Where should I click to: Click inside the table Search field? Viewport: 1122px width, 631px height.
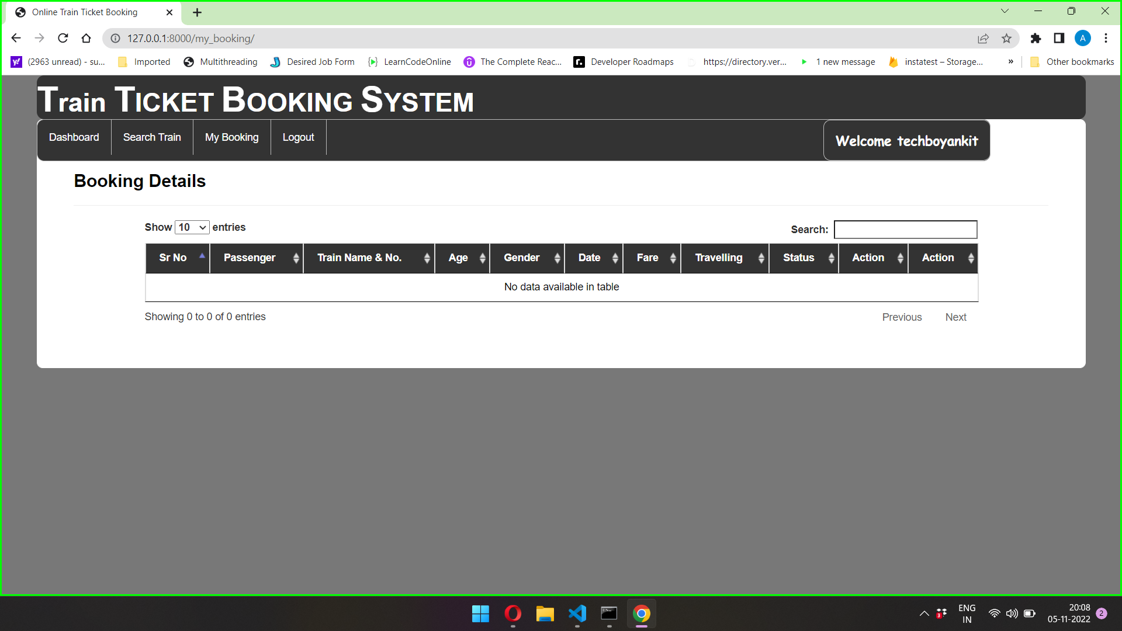click(905, 230)
